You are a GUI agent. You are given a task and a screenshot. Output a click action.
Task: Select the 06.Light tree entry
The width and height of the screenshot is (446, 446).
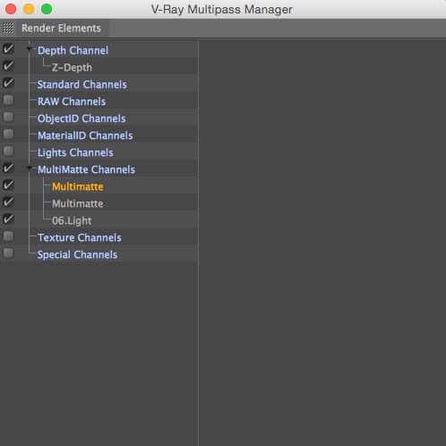[x=72, y=220]
